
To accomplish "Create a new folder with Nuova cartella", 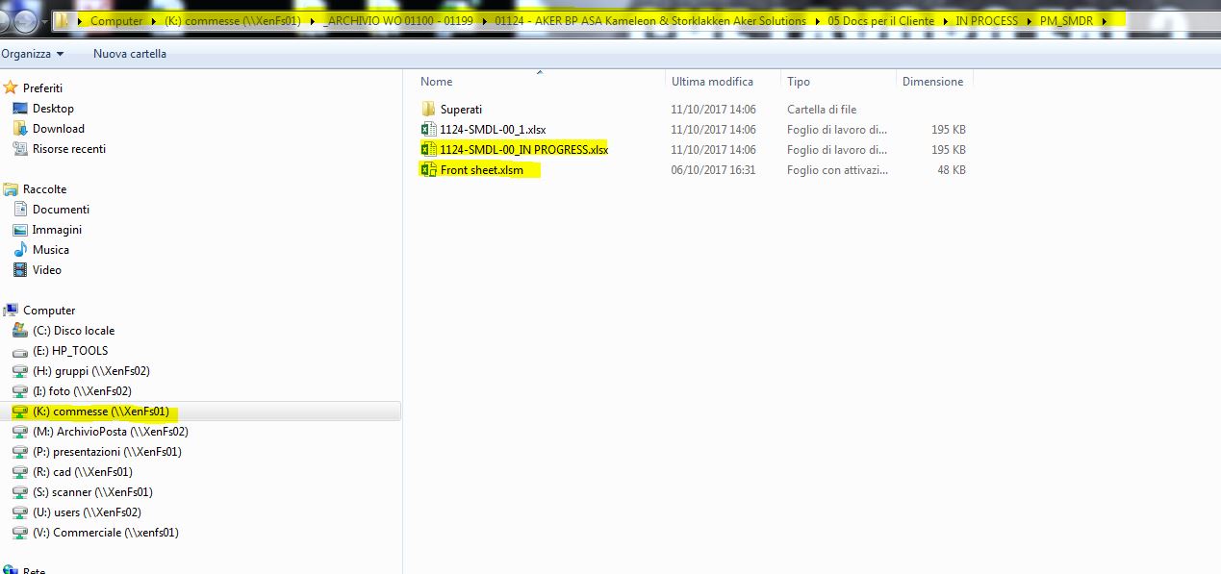I will click(x=130, y=54).
